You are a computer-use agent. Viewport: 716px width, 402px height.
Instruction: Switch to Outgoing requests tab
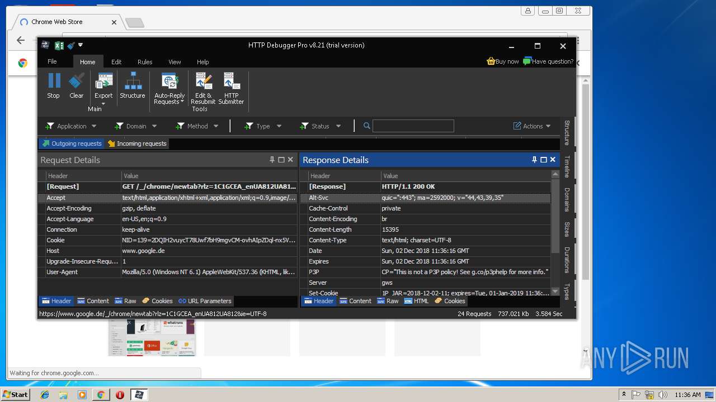pos(72,143)
